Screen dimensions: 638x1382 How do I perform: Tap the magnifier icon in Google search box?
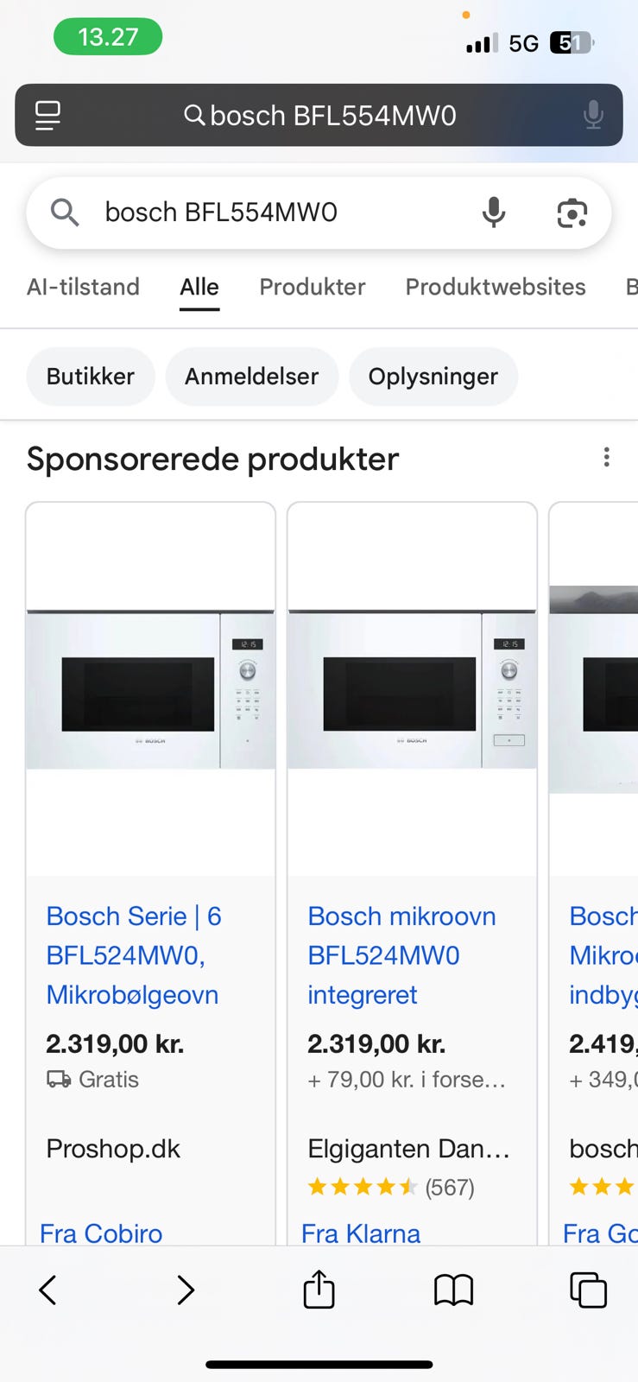click(x=65, y=212)
